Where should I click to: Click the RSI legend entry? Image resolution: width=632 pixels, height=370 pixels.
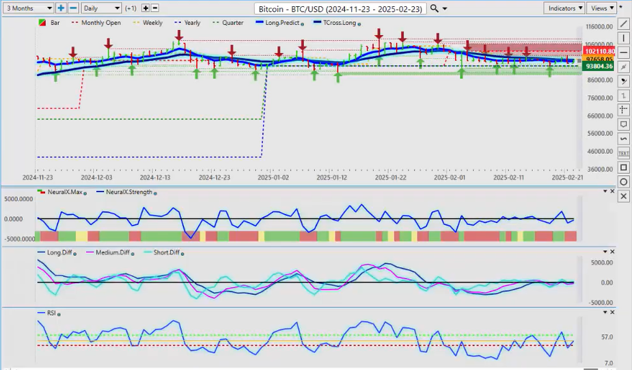(x=46, y=313)
